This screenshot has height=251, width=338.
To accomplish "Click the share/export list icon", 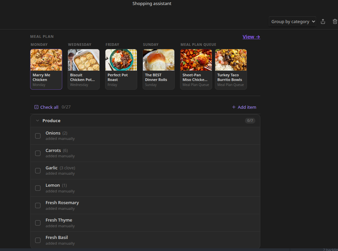I will (x=323, y=21).
